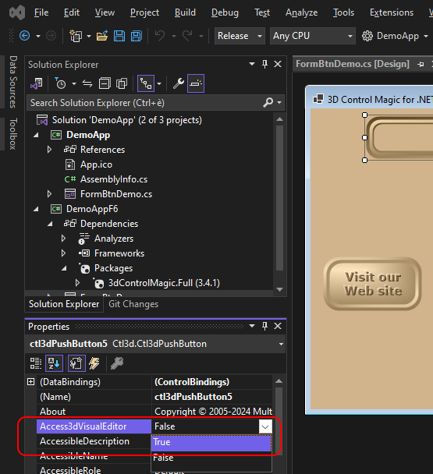This screenshot has width=433, height=474.
Task: Click the Collapse All icon in Solution Explorer
Action: (105, 83)
